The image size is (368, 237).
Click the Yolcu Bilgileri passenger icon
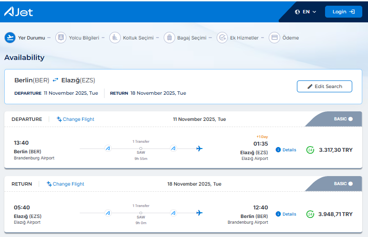(61, 38)
